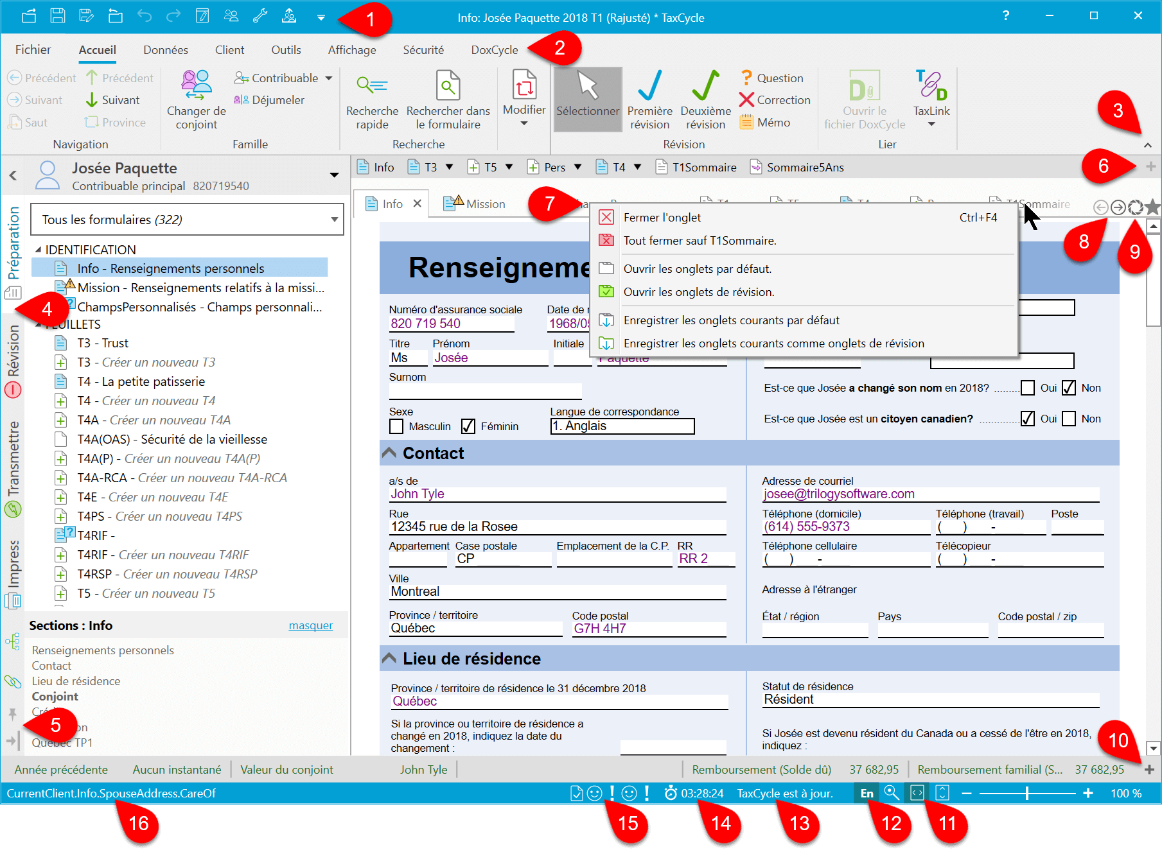Screen dimensions: 1162x852
Task: Click the wrench options icon in title bar
Action: (260, 17)
